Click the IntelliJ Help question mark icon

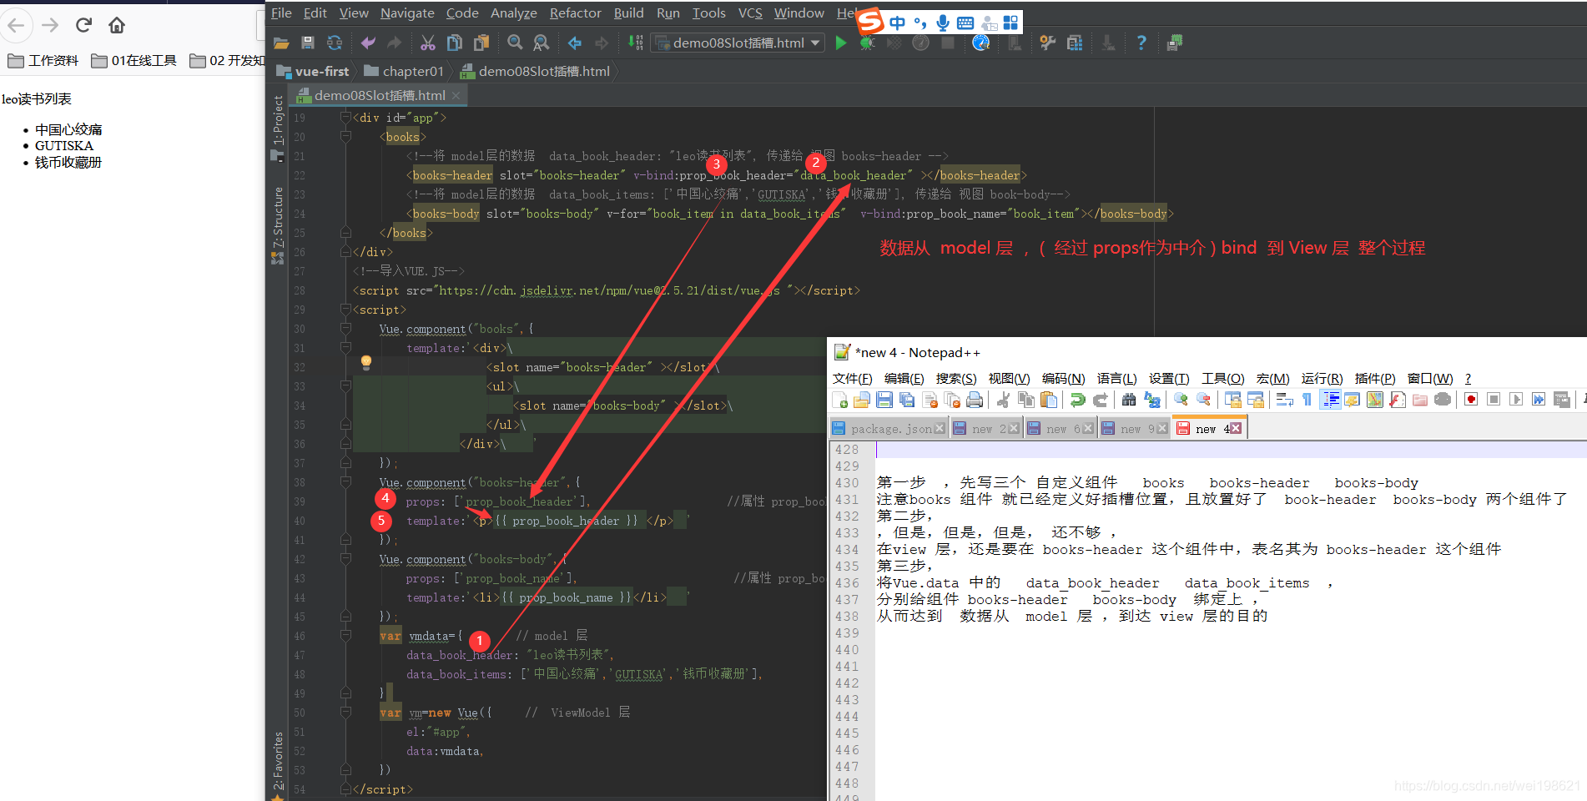(x=1141, y=43)
